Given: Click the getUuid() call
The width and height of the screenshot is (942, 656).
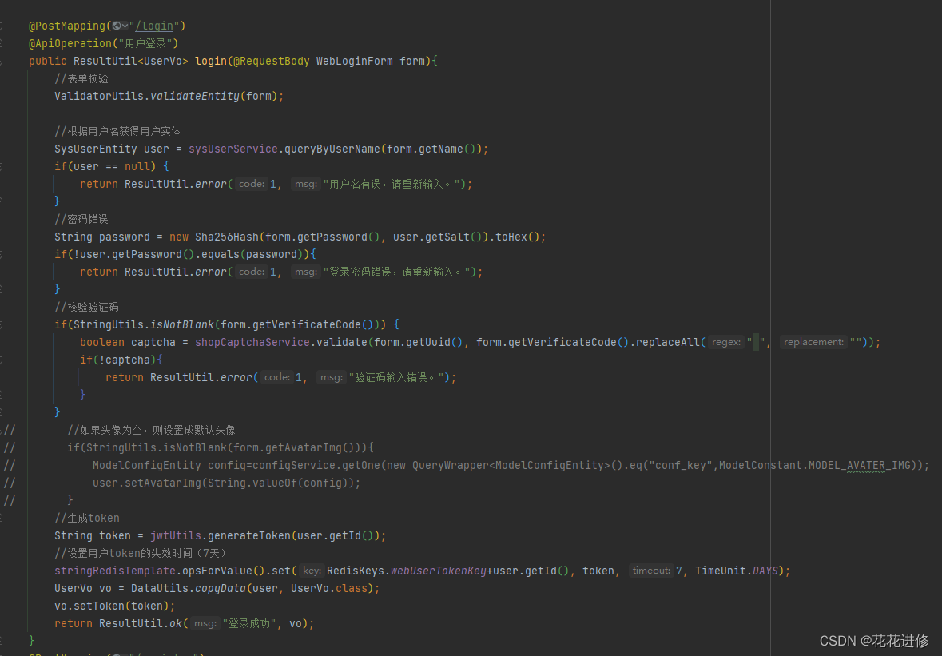Looking at the screenshot, I should pos(435,342).
